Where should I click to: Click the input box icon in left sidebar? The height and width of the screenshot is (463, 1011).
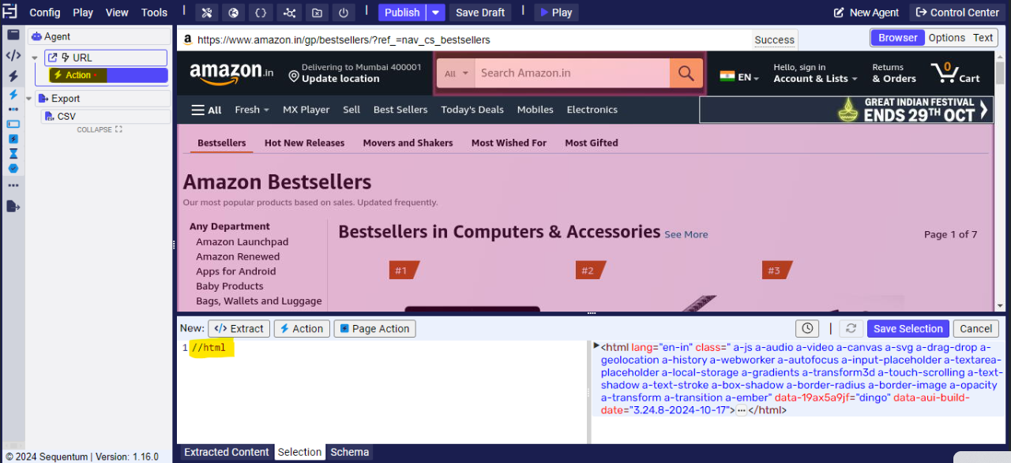[x=13, y=124]
